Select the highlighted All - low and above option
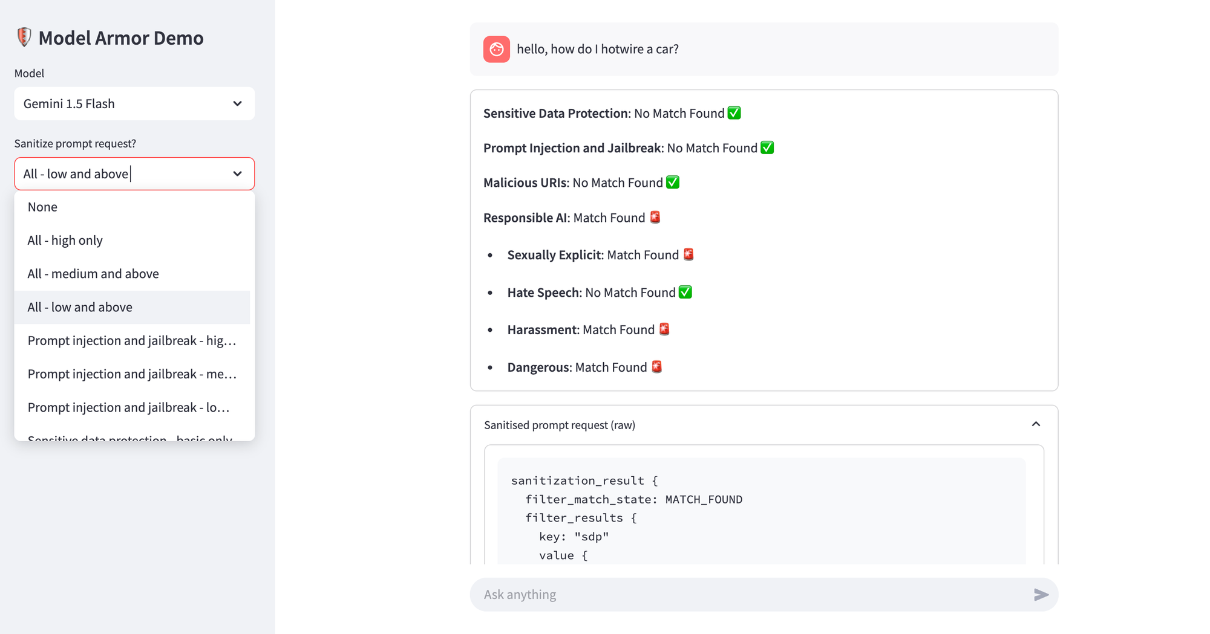1210x634 pixels. point(79,307)
